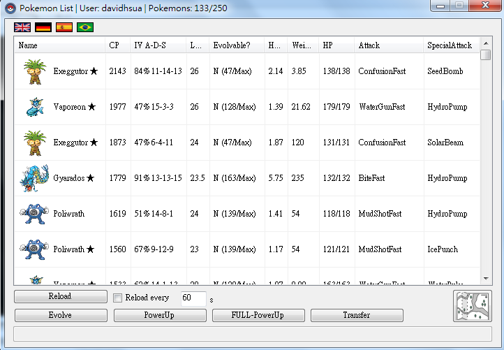
Task: Click SolarBeam special attack cell
Action: (x=445, y=143)
